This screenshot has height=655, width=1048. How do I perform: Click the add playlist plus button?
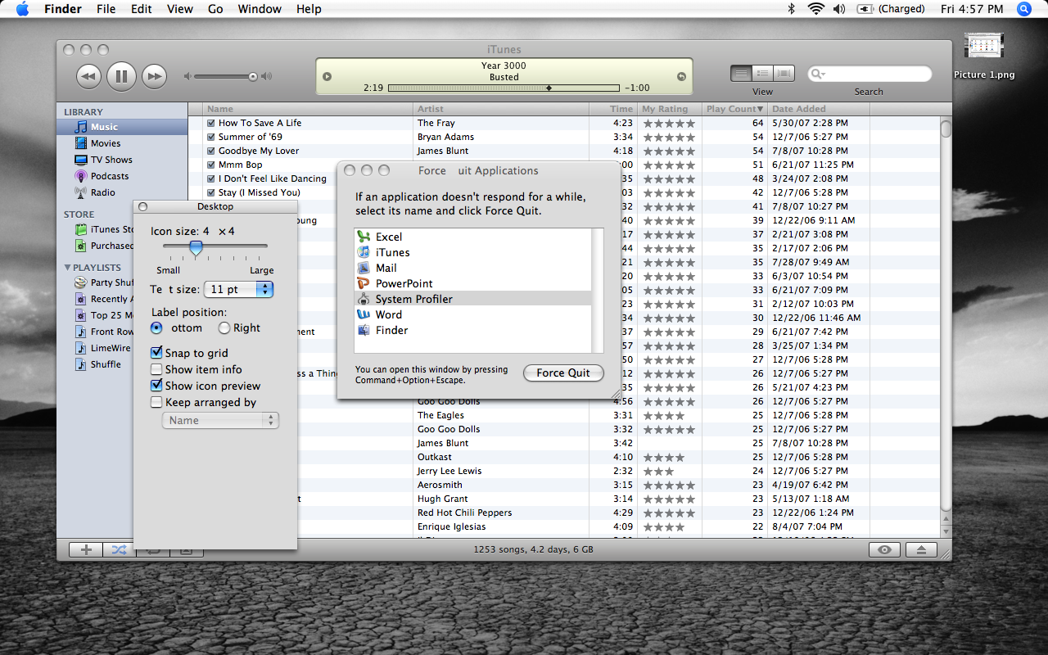click(86, 549)
